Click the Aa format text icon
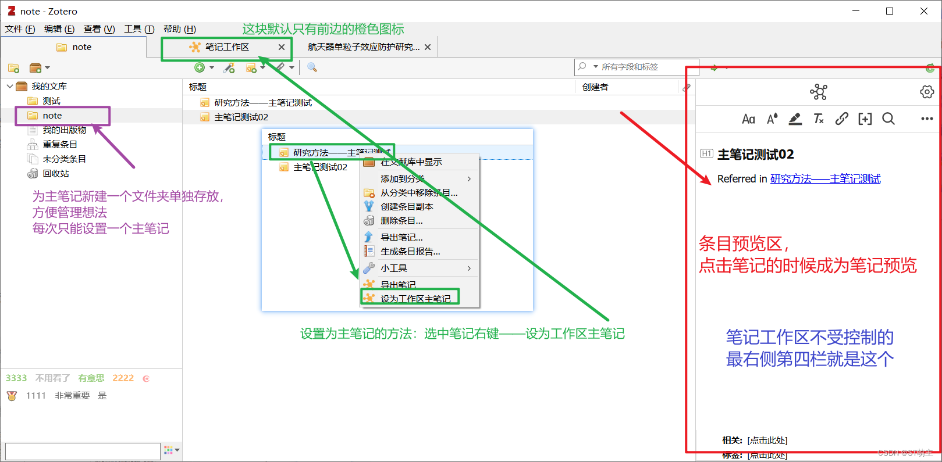Viewport: 942px width, 462px height. point(748,119)
